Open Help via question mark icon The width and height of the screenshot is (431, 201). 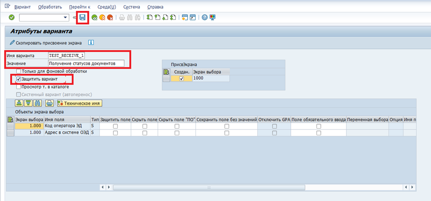[205, 18]
